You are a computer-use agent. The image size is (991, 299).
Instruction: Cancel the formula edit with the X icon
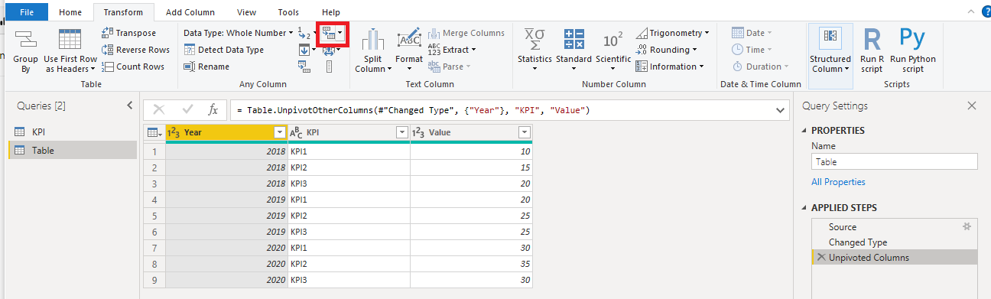[159, 110]
